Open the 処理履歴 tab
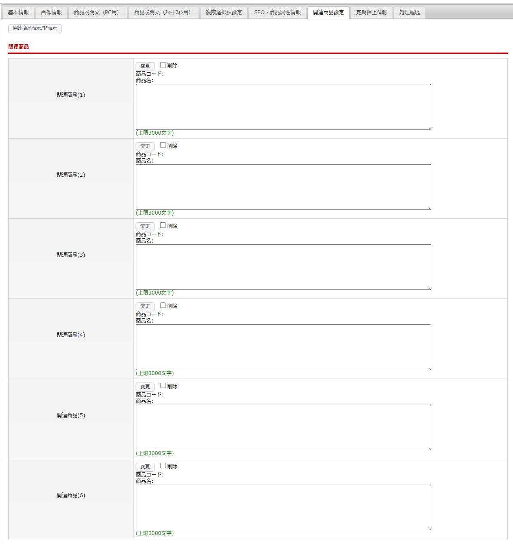The height and width of the screenshot is (544, 513). 409,12
